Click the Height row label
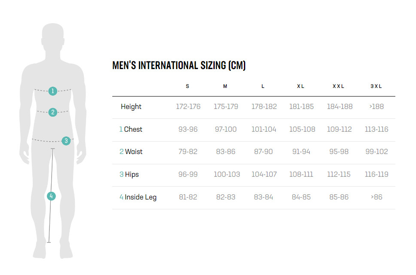 pyautogui.click(x=131, y=107)
